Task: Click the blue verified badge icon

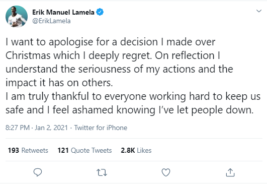Action: pyautogui.click(x=100, y=12)
